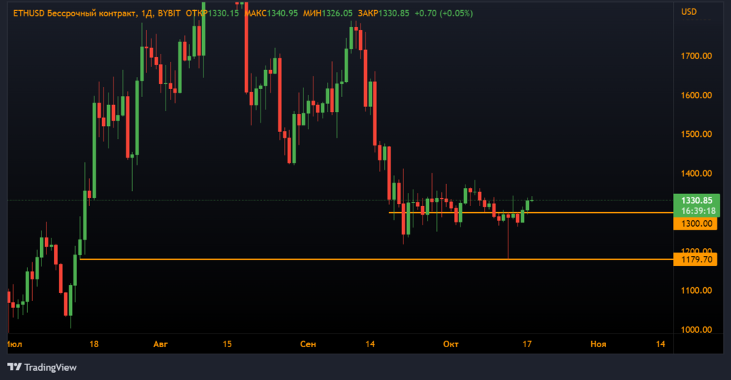Click the 1000.00 price axis value
Screen dimensions: 731x380
pyautogui.click(x=697, y=329)
